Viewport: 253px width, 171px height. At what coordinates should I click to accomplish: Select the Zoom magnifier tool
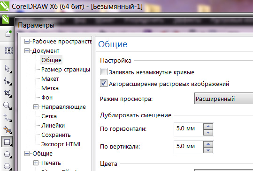click(x=7, y=106)
